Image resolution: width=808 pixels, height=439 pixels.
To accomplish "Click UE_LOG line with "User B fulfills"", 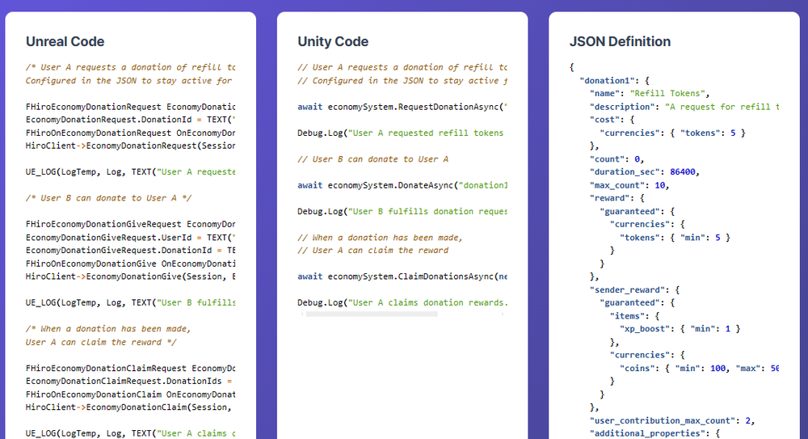I will pos(130,303).
